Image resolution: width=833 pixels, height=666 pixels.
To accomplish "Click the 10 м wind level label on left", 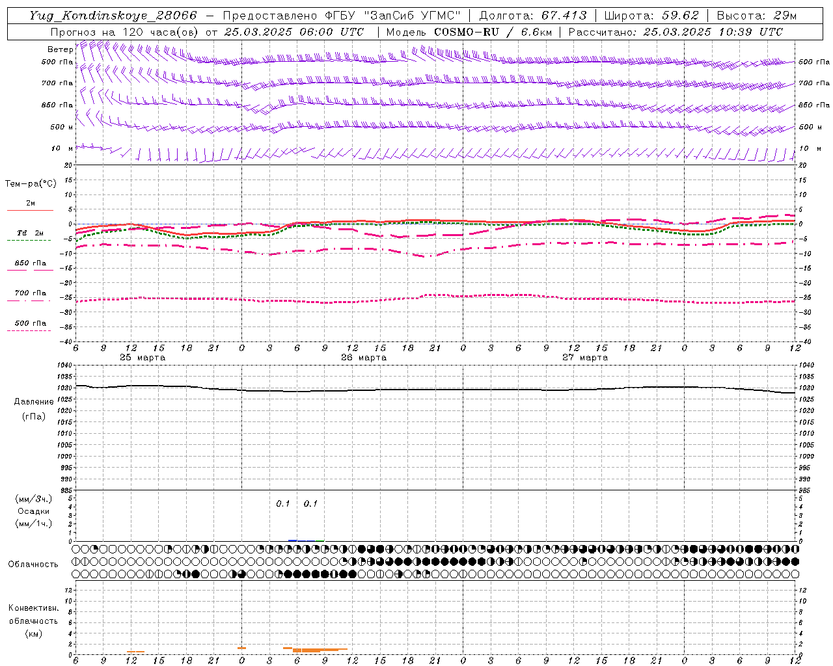I will 62,149.
